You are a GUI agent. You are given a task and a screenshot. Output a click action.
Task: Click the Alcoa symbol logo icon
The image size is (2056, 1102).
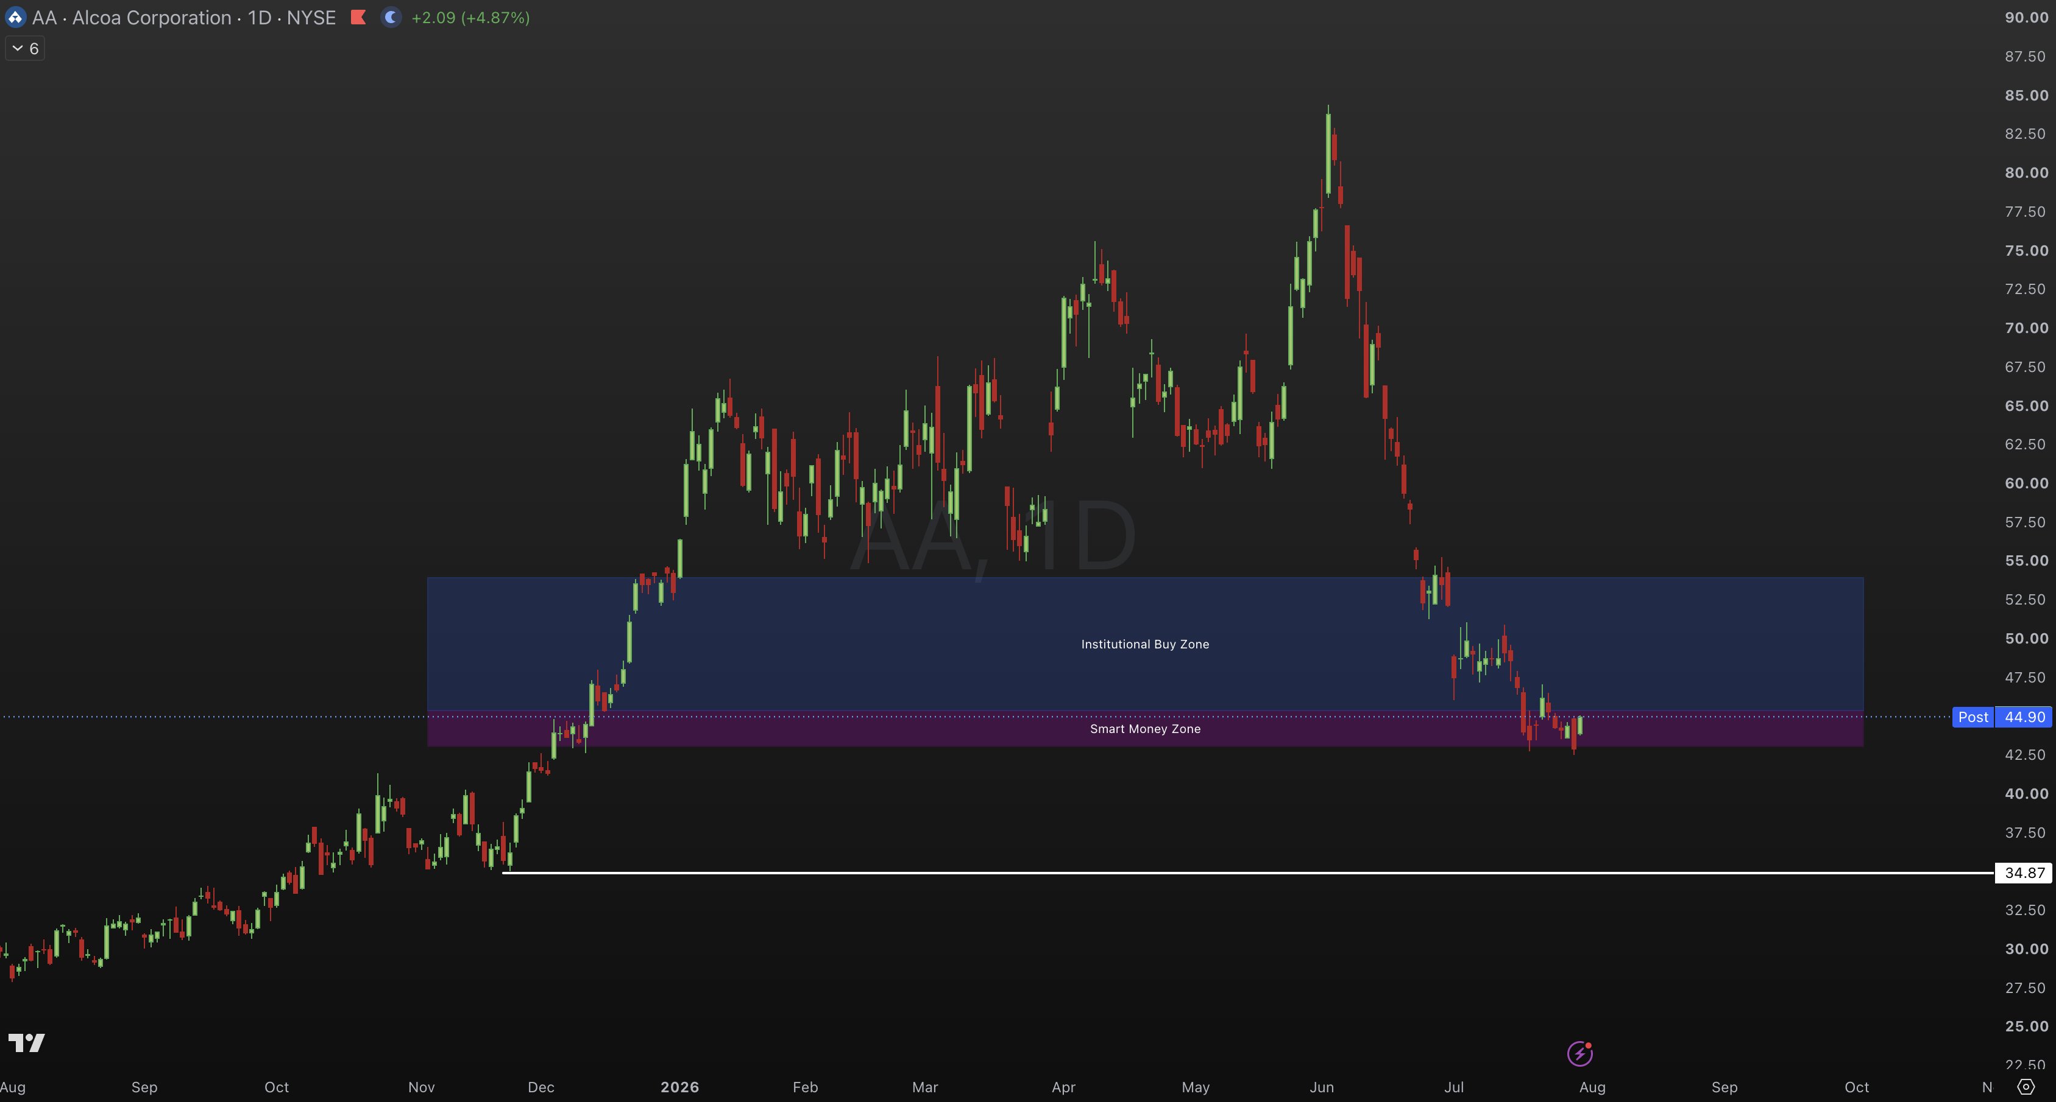(15, 18)
